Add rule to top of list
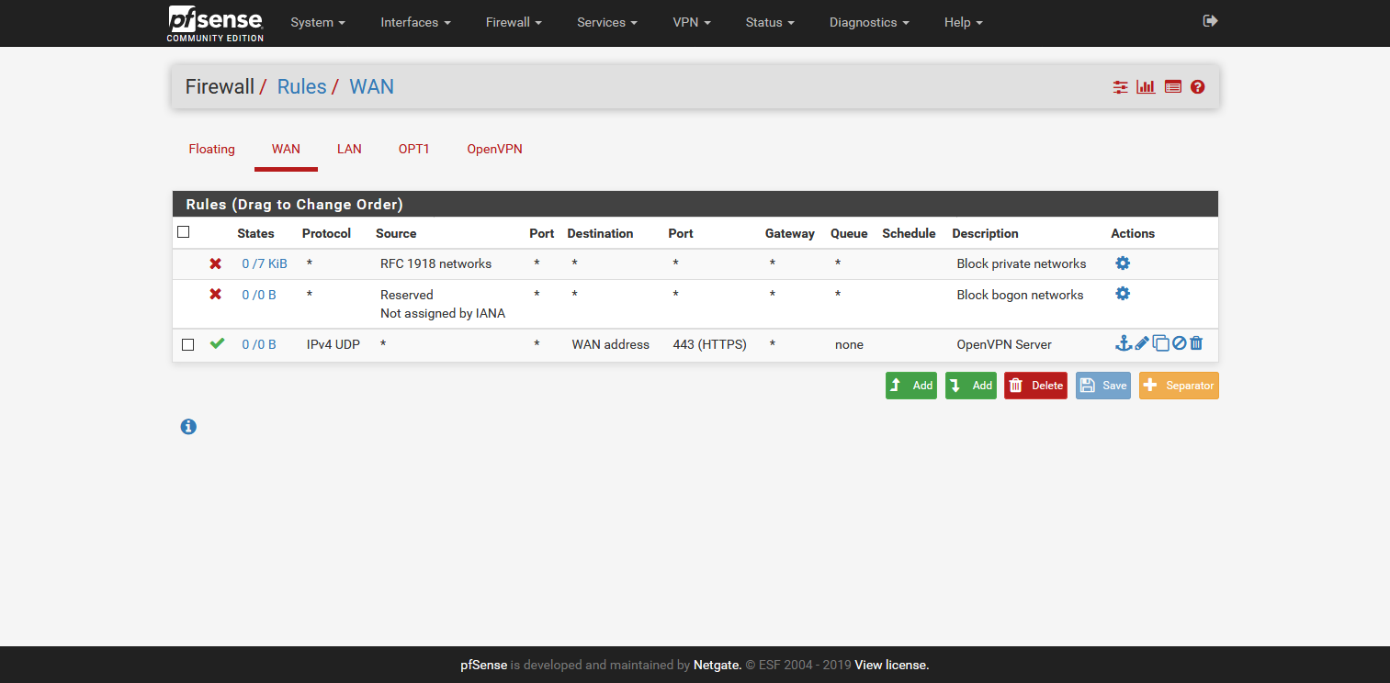Screen dimensions: 1390x683 (911, 386)
